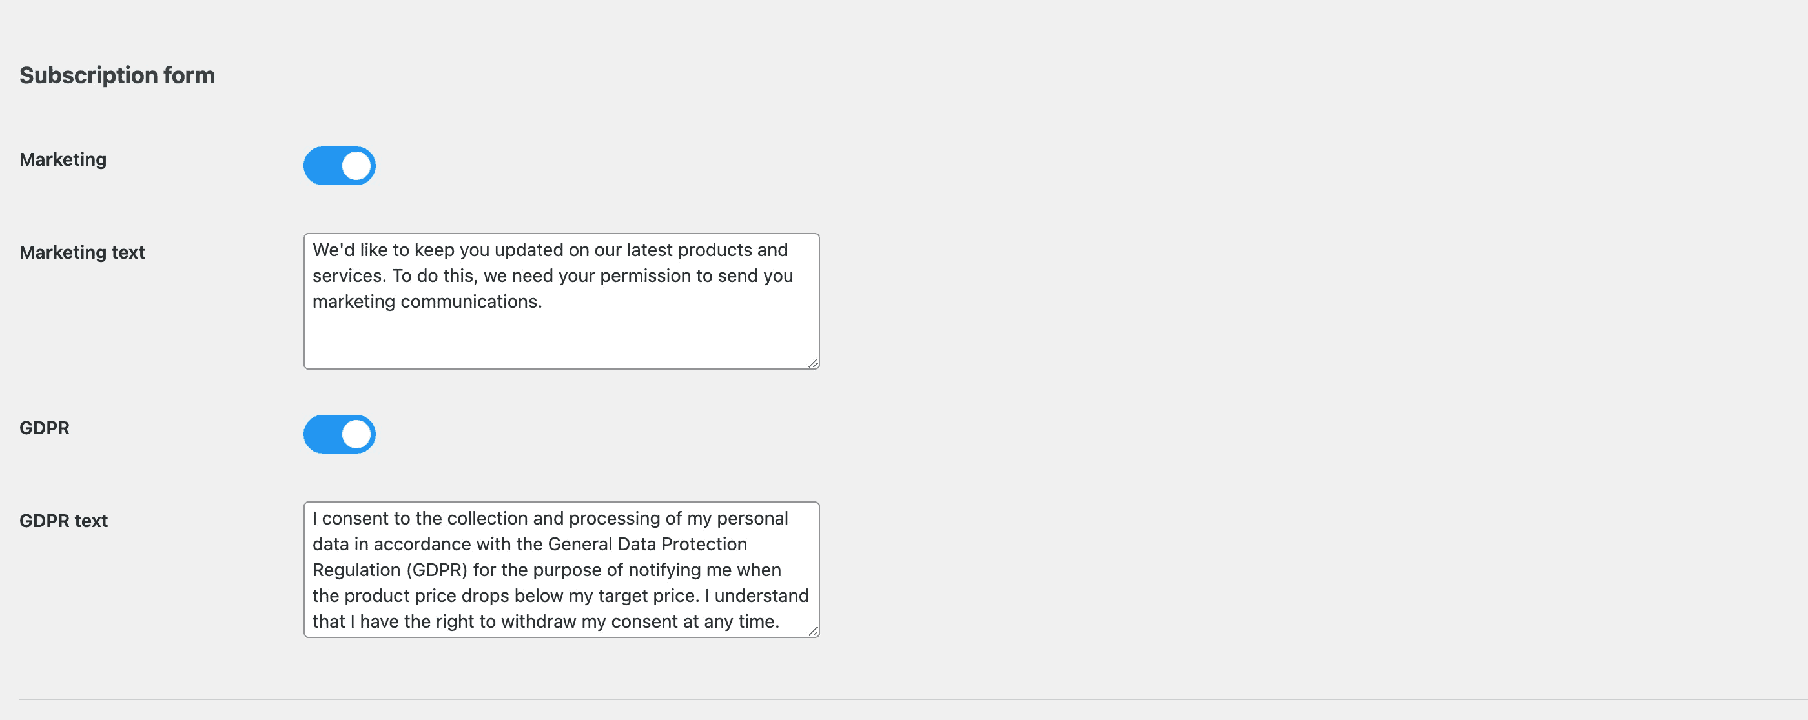Grab the Marketing text box resize handle
This screenshot has width=1808, height=720.
[813, 363]
